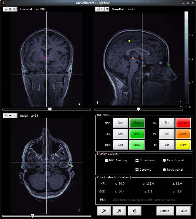Zoom in with the magnifier plus button
The width and height of the screenshot is (196, 219).
pos(119,211)
